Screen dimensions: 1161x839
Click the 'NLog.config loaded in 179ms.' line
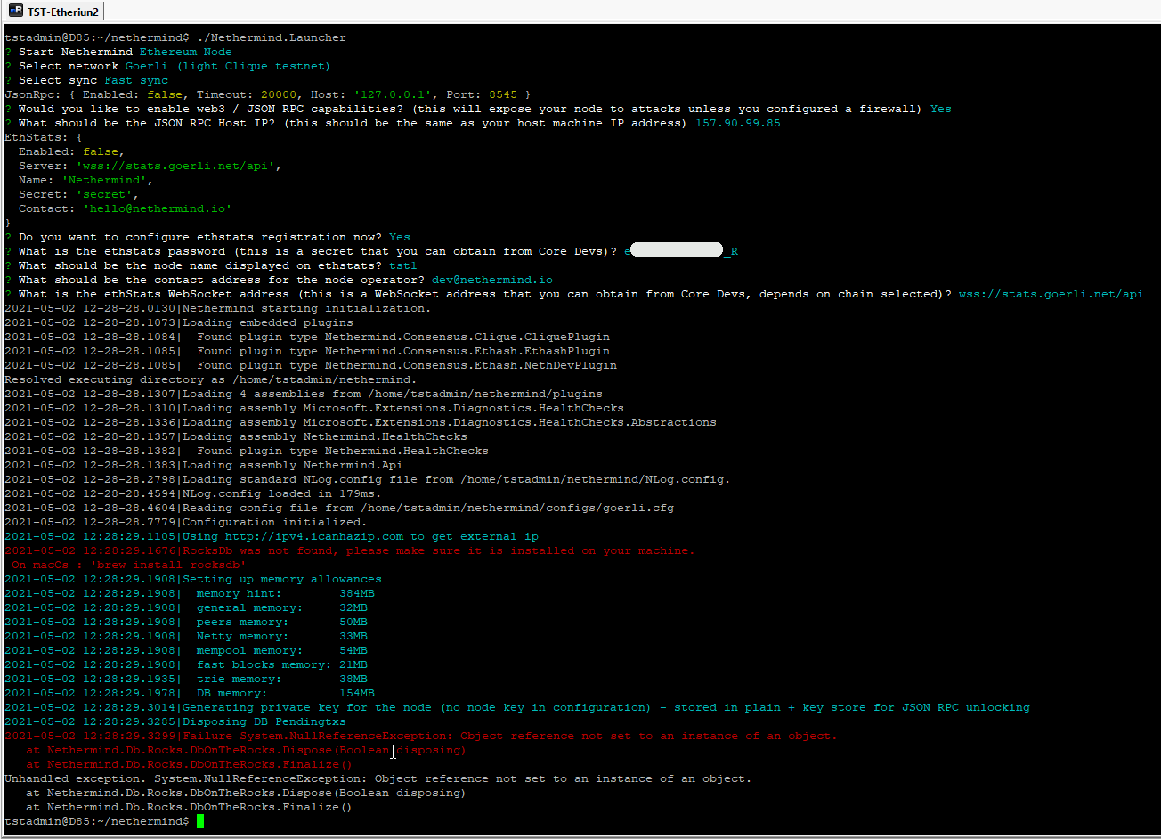click(193, 493)
